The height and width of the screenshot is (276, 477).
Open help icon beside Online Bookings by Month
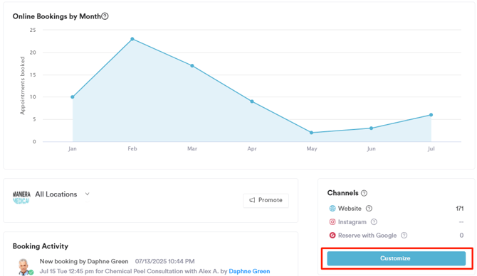tap(105, 16)
